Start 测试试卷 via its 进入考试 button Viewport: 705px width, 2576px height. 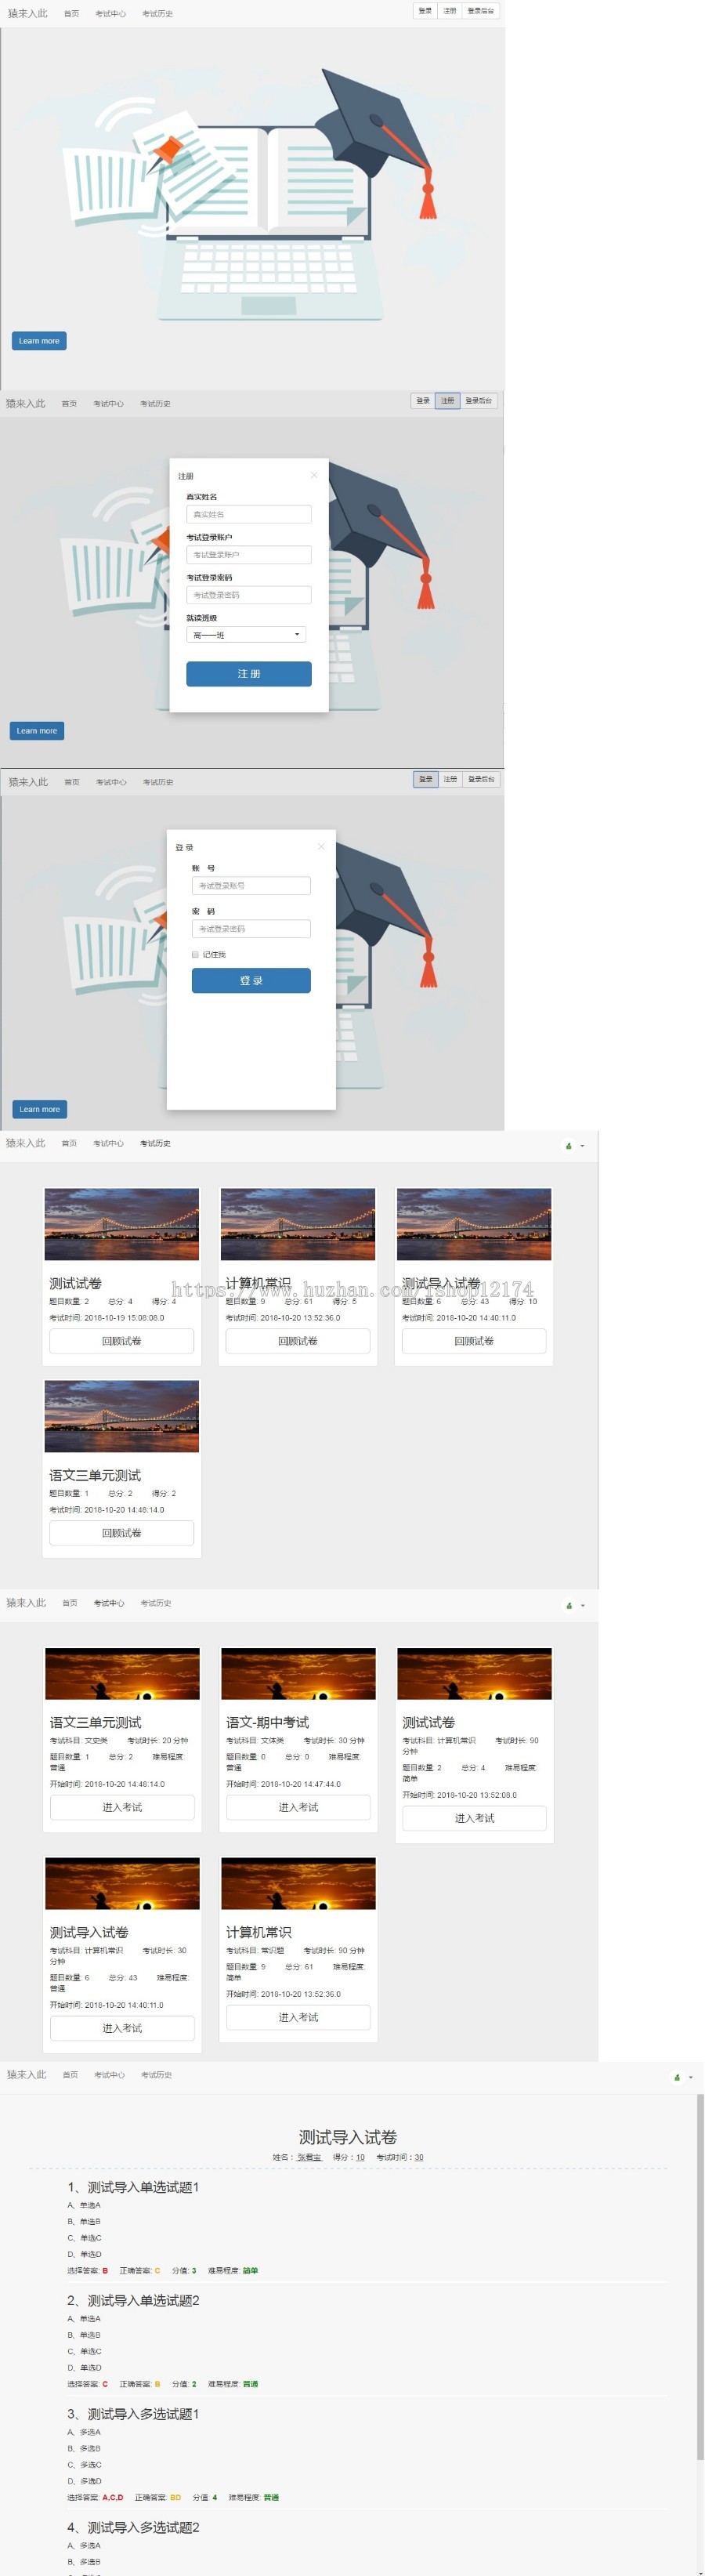tap(474, 1818)
